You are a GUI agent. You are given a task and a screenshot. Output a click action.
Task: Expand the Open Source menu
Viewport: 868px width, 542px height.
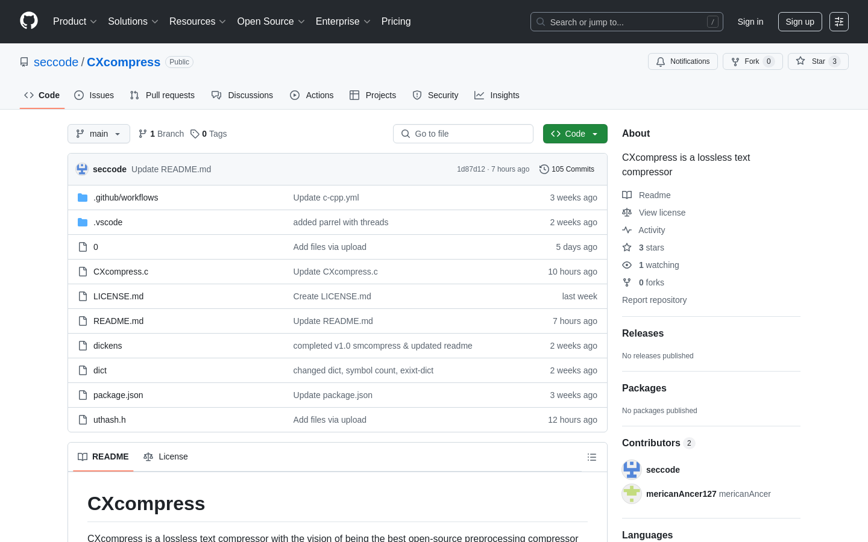coord(271,22)
